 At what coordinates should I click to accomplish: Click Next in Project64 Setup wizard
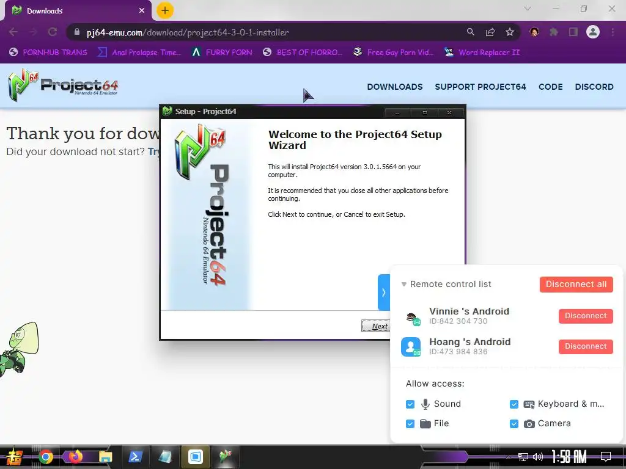pos(376,326)
